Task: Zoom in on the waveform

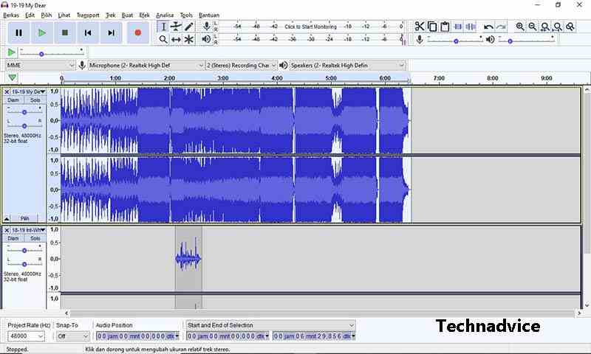Action: tap(520, 27)
